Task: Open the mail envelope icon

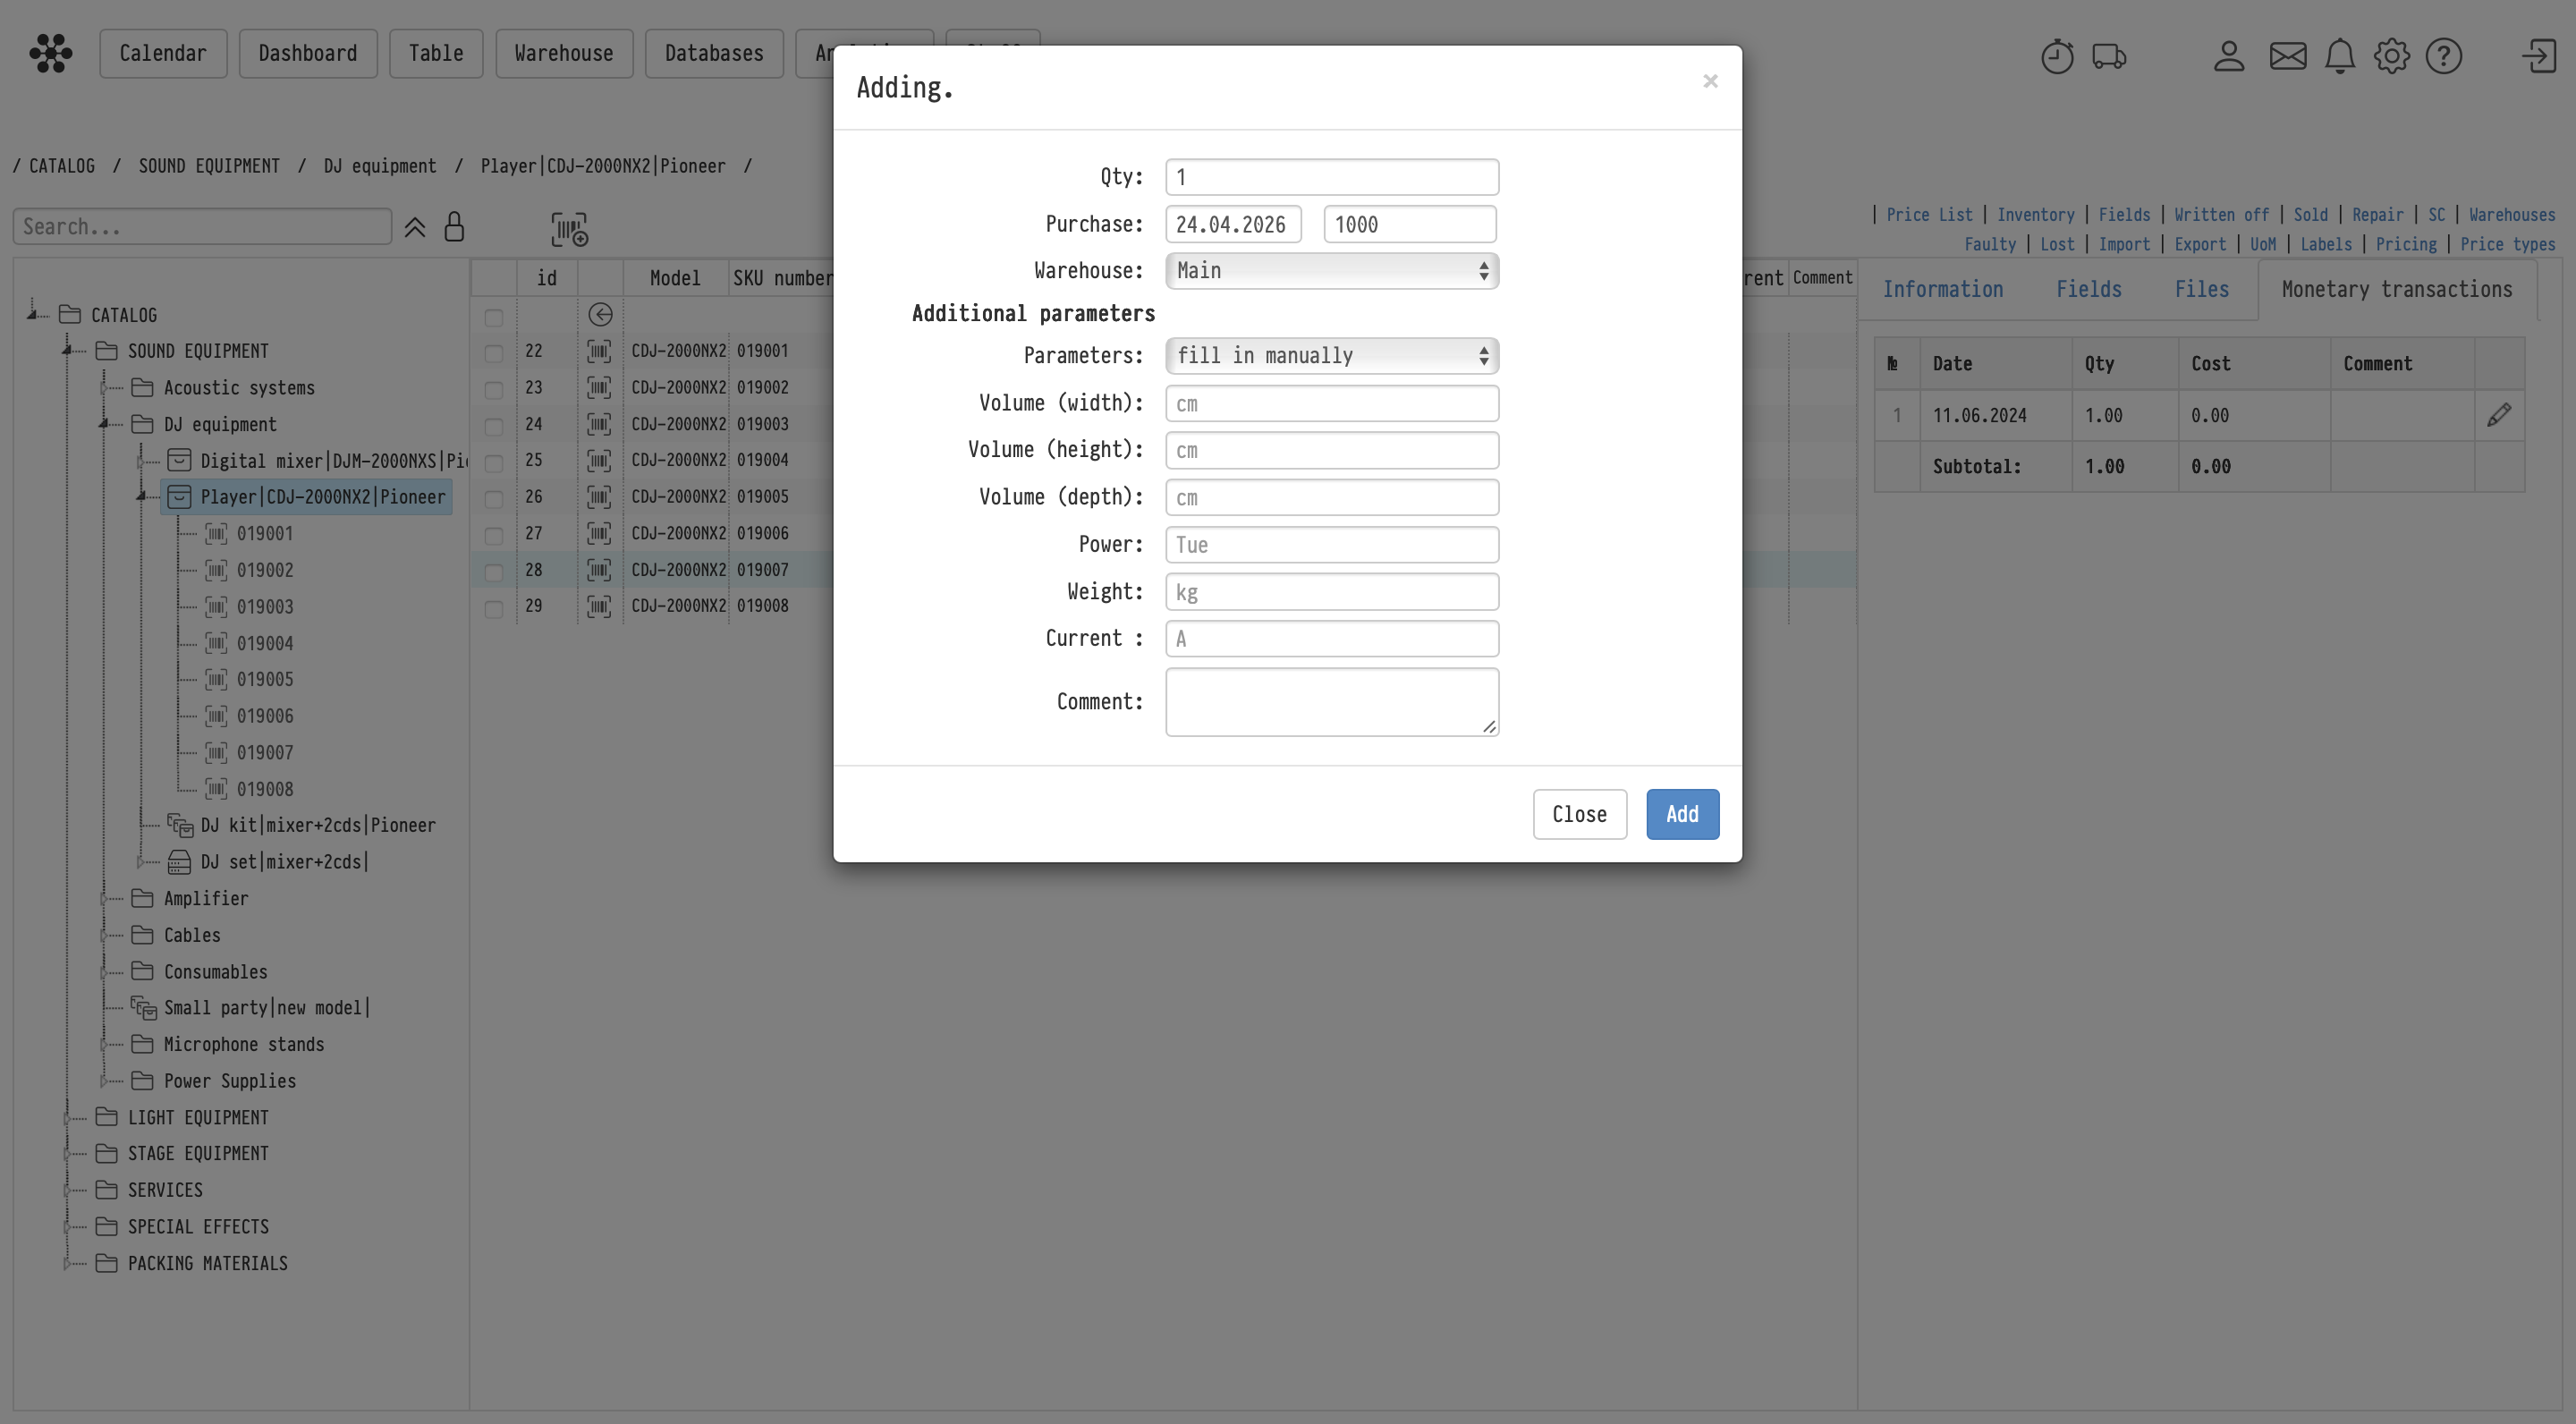Action: tap(2287, 56)
